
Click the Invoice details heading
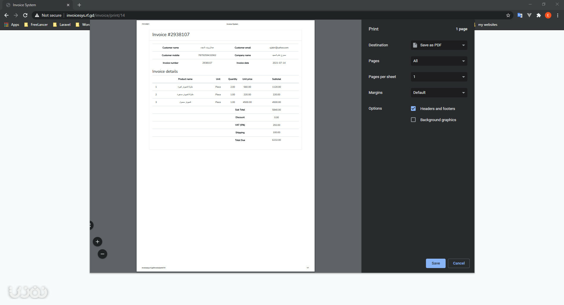point(165,72)
